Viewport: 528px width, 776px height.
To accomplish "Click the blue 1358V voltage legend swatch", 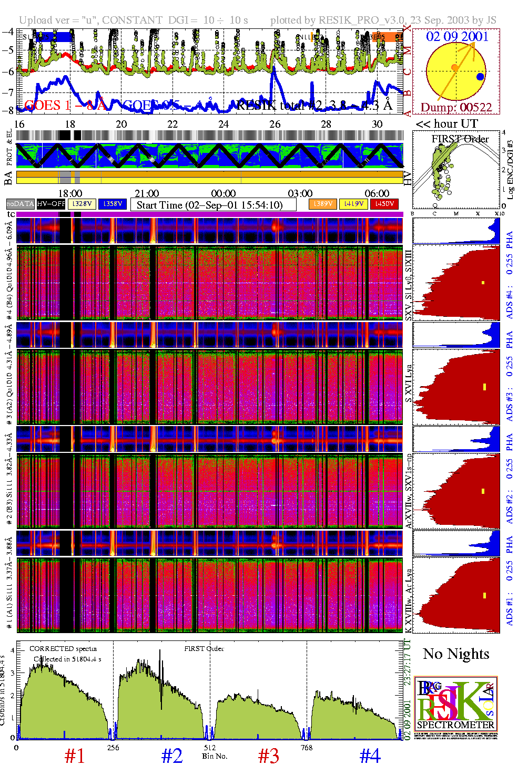I will [113, 204].
